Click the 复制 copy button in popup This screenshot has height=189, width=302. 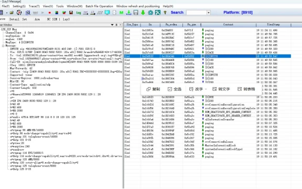tap(153, 89)
